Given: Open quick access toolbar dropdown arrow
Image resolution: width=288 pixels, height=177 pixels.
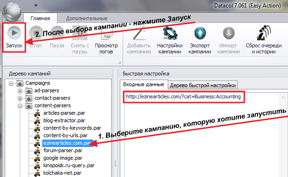Looking at the screenshot, I should click(x=36, y=6).
